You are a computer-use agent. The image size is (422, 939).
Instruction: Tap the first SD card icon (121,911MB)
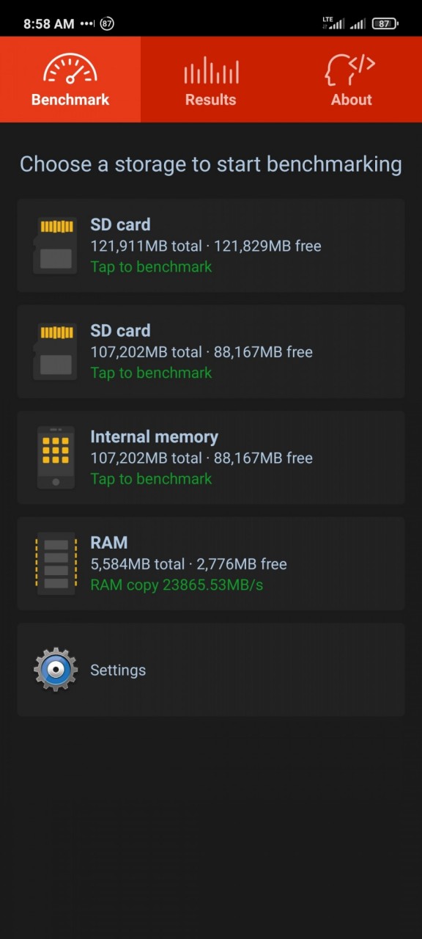pos(56,245)
